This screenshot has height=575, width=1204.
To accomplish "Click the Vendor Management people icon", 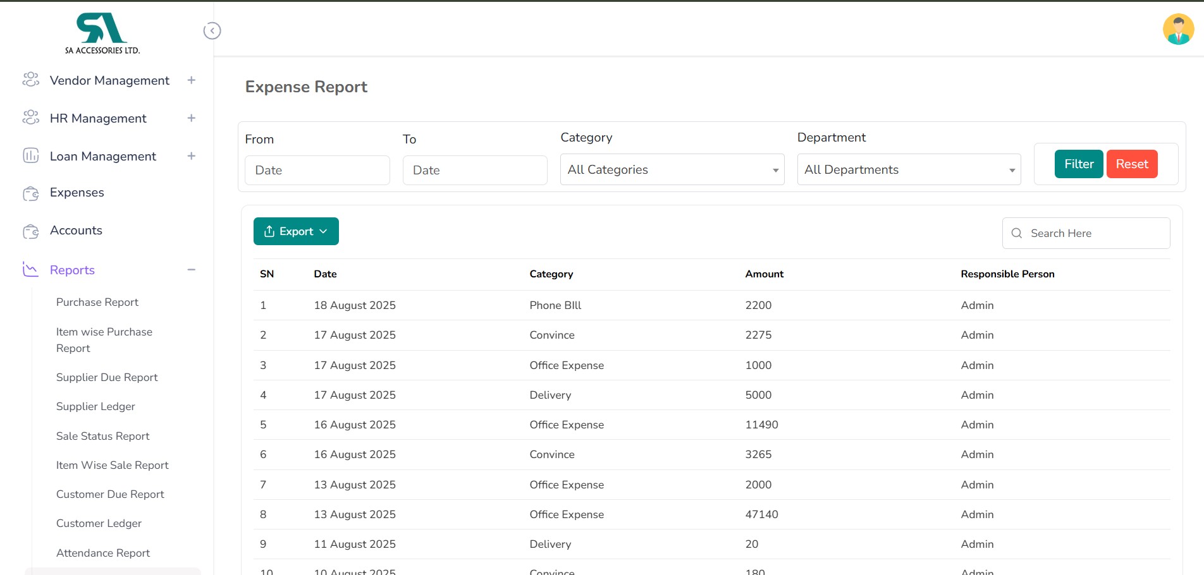I will point(30,80).
